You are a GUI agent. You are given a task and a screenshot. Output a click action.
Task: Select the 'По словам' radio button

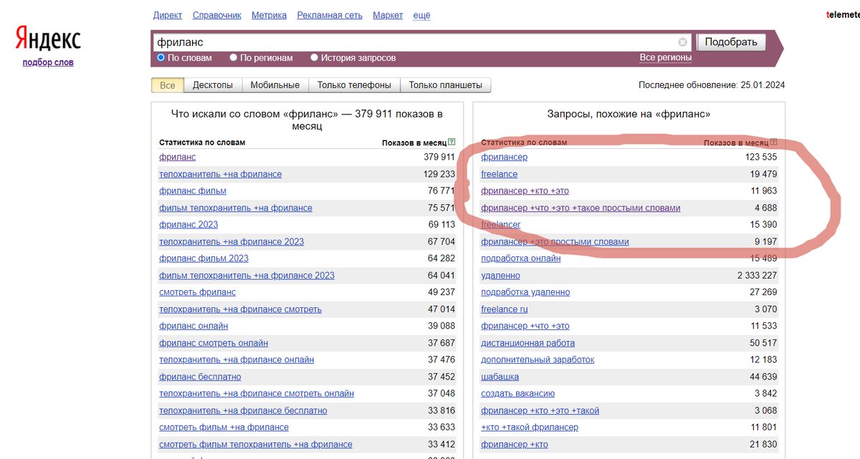coord(161,58)
